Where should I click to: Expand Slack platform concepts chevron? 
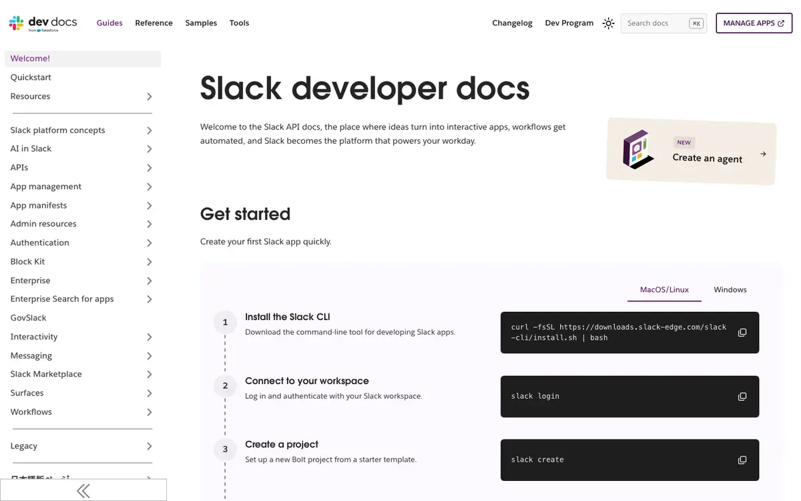[150, 130]
